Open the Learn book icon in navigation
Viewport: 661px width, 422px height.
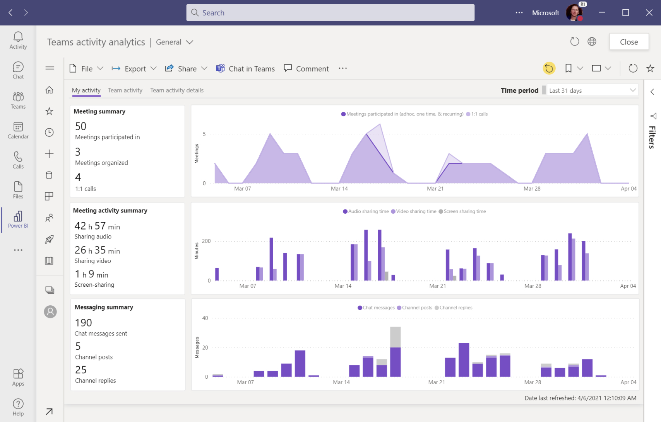point(49,261)
